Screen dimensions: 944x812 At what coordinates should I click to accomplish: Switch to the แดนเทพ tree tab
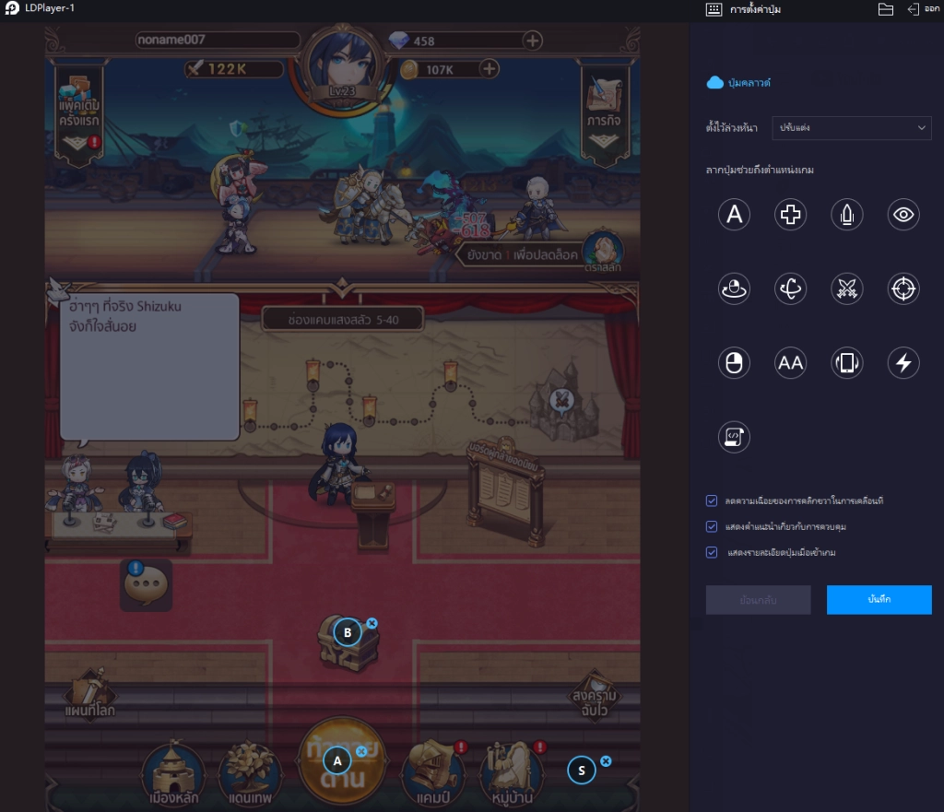point(250,774)
